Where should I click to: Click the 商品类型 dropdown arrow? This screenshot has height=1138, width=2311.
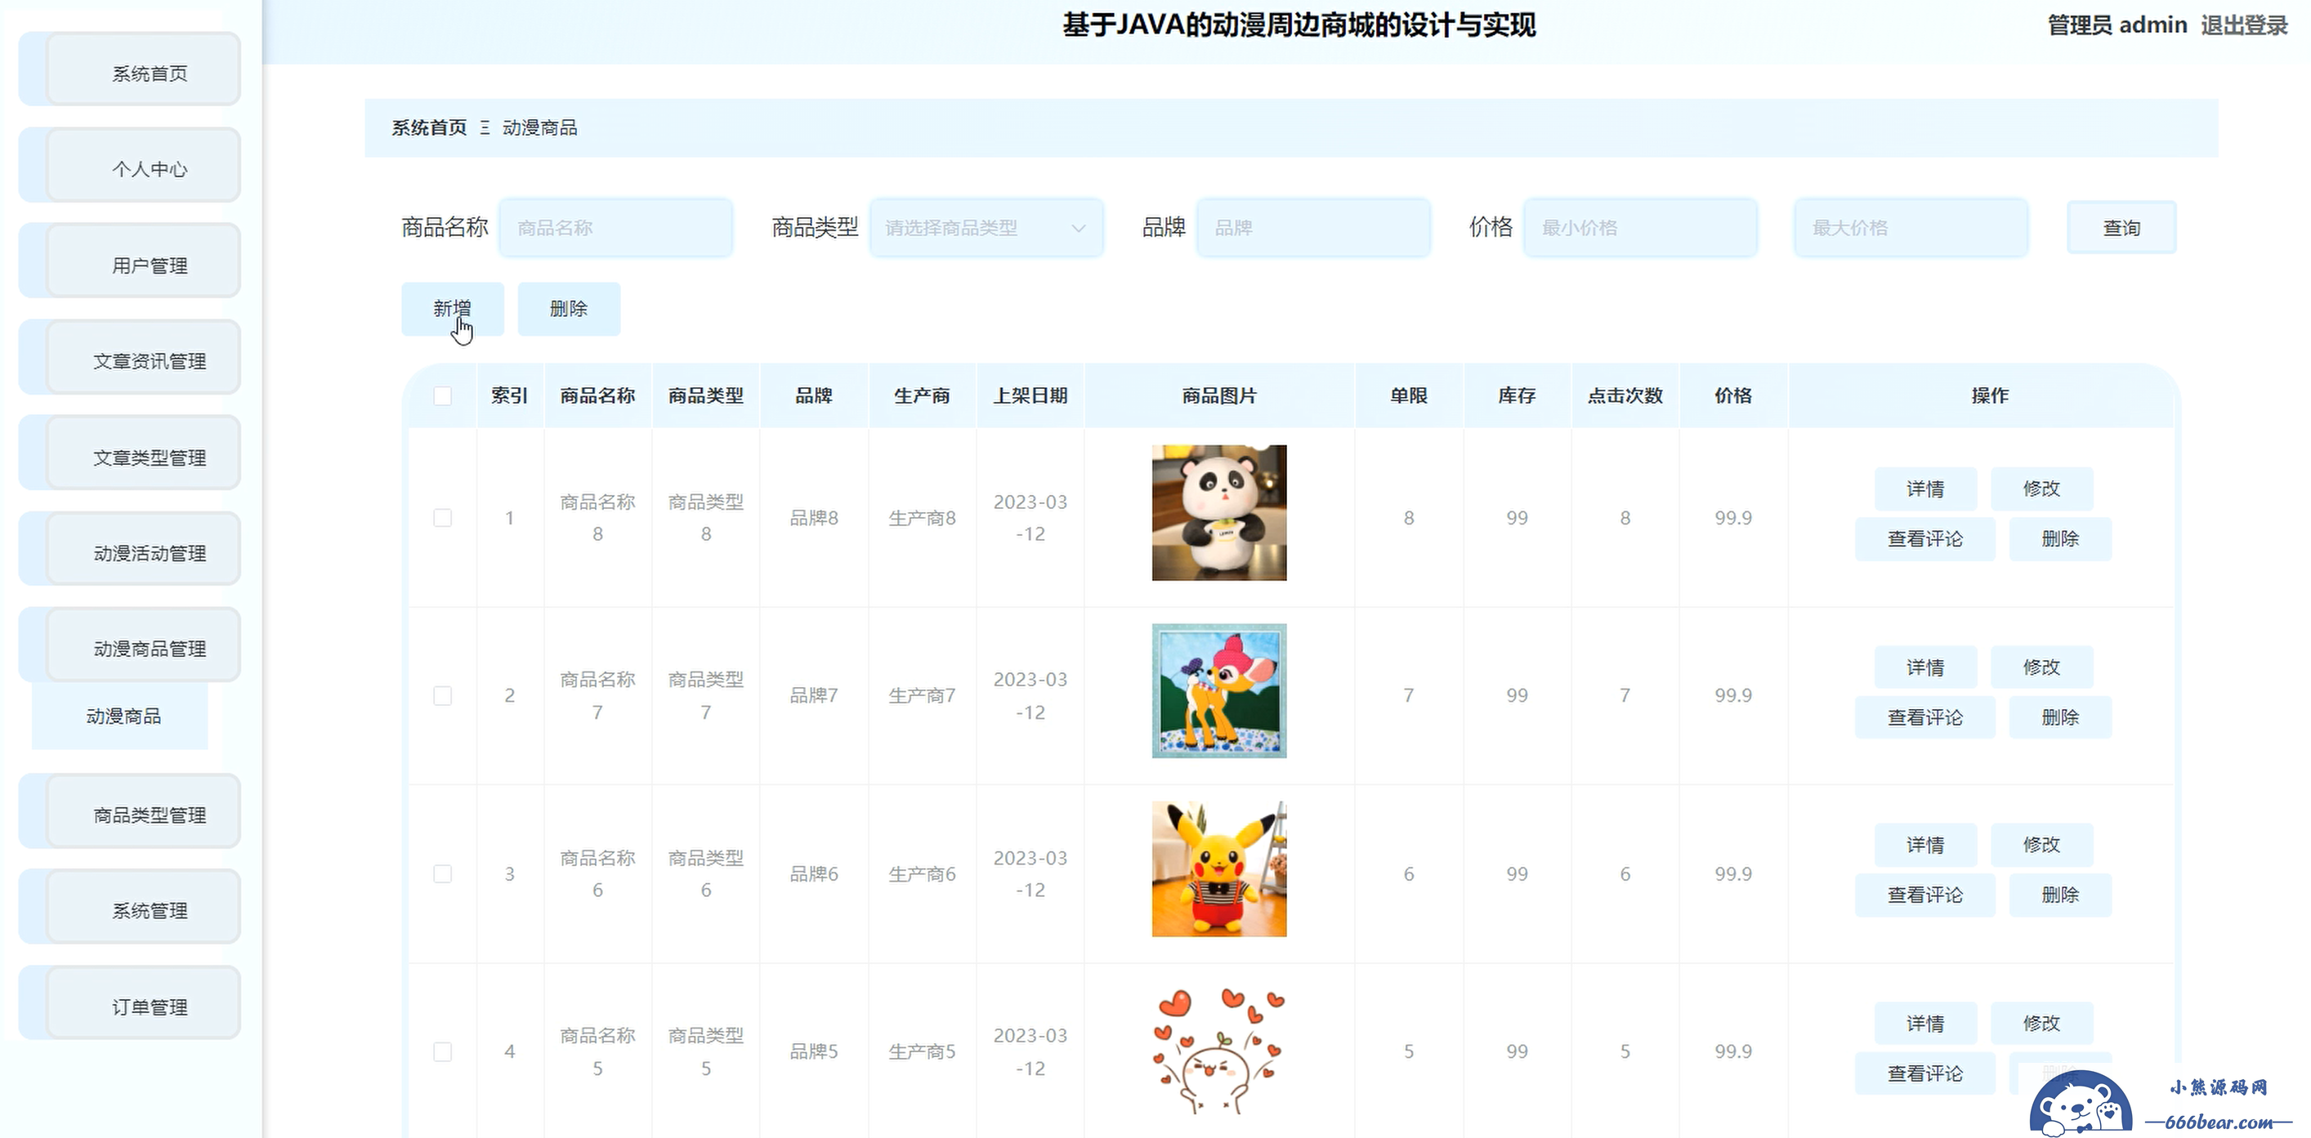point(1079,229)
